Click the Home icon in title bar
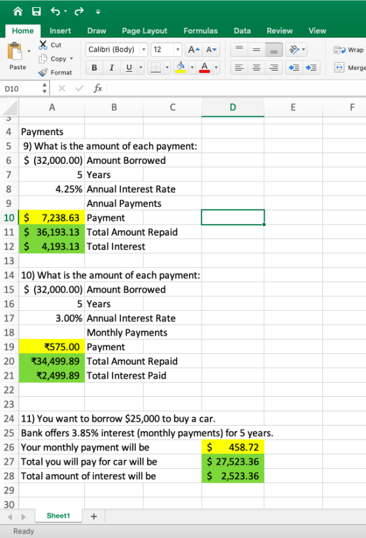The height and width of the screenshot is (538, 366). (x=18, y=12)
